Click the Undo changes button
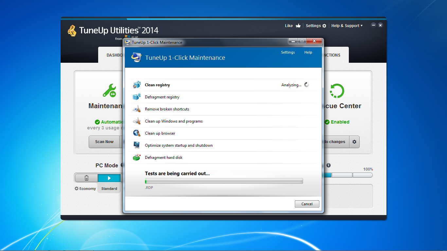 click(x=336, y=142)
